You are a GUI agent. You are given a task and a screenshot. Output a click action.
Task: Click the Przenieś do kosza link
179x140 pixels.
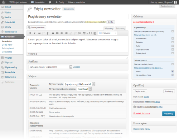141,114
